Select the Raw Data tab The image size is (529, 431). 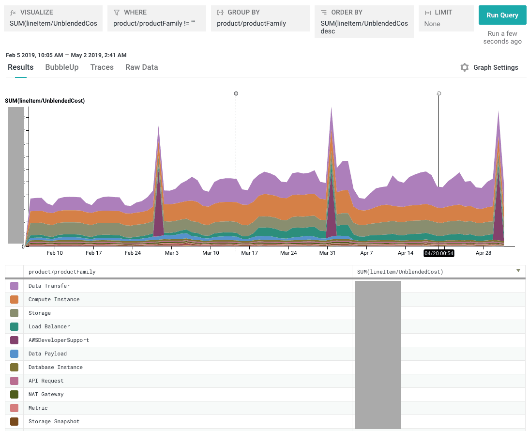click(x=141, y=67)
